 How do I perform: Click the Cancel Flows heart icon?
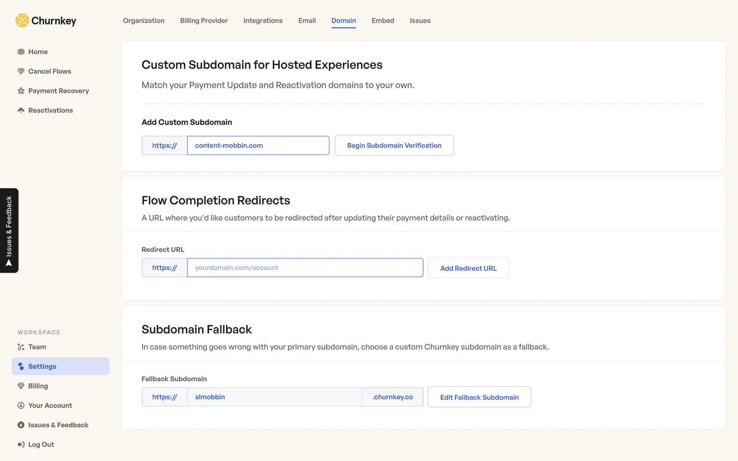(21, 71)
